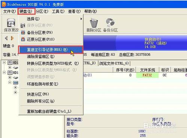Expand first partition under second HD1 node
Screen dimensions: 187x138
click(x=10, y=77)
